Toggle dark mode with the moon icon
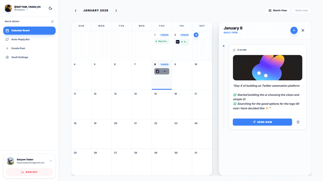This screenshot has width=323, height=181. (x=50, y=8)
